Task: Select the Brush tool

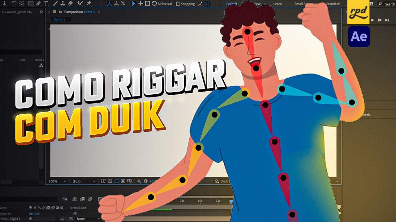Action: click(56, 3)
